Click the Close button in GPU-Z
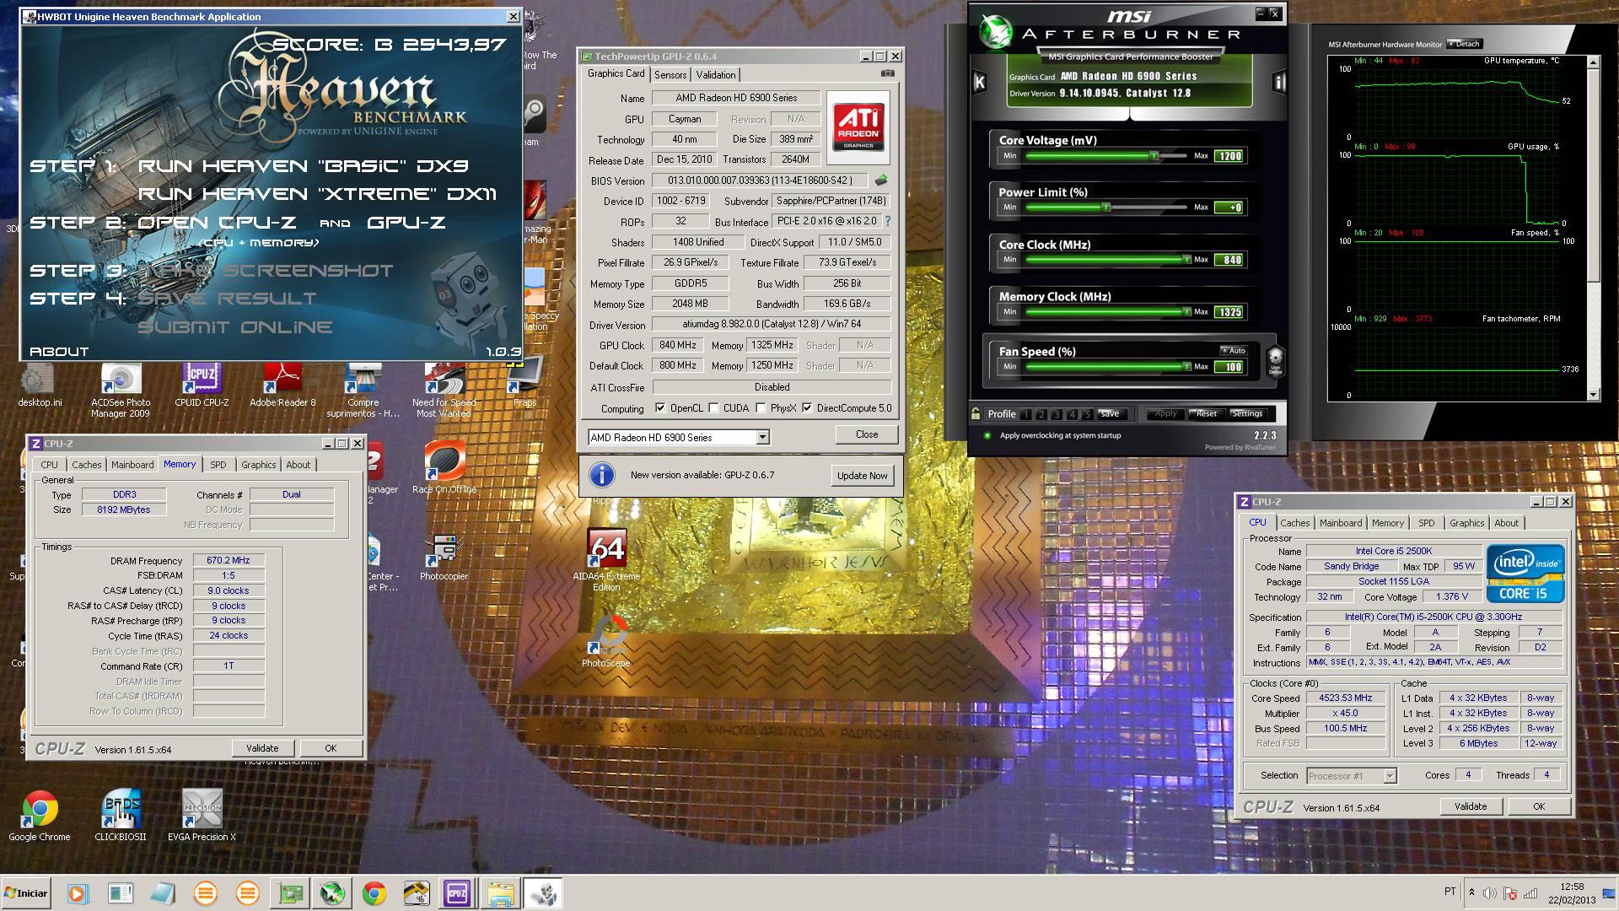The height and width of the screenshot is (911, 1619). [x=867, y=434]
